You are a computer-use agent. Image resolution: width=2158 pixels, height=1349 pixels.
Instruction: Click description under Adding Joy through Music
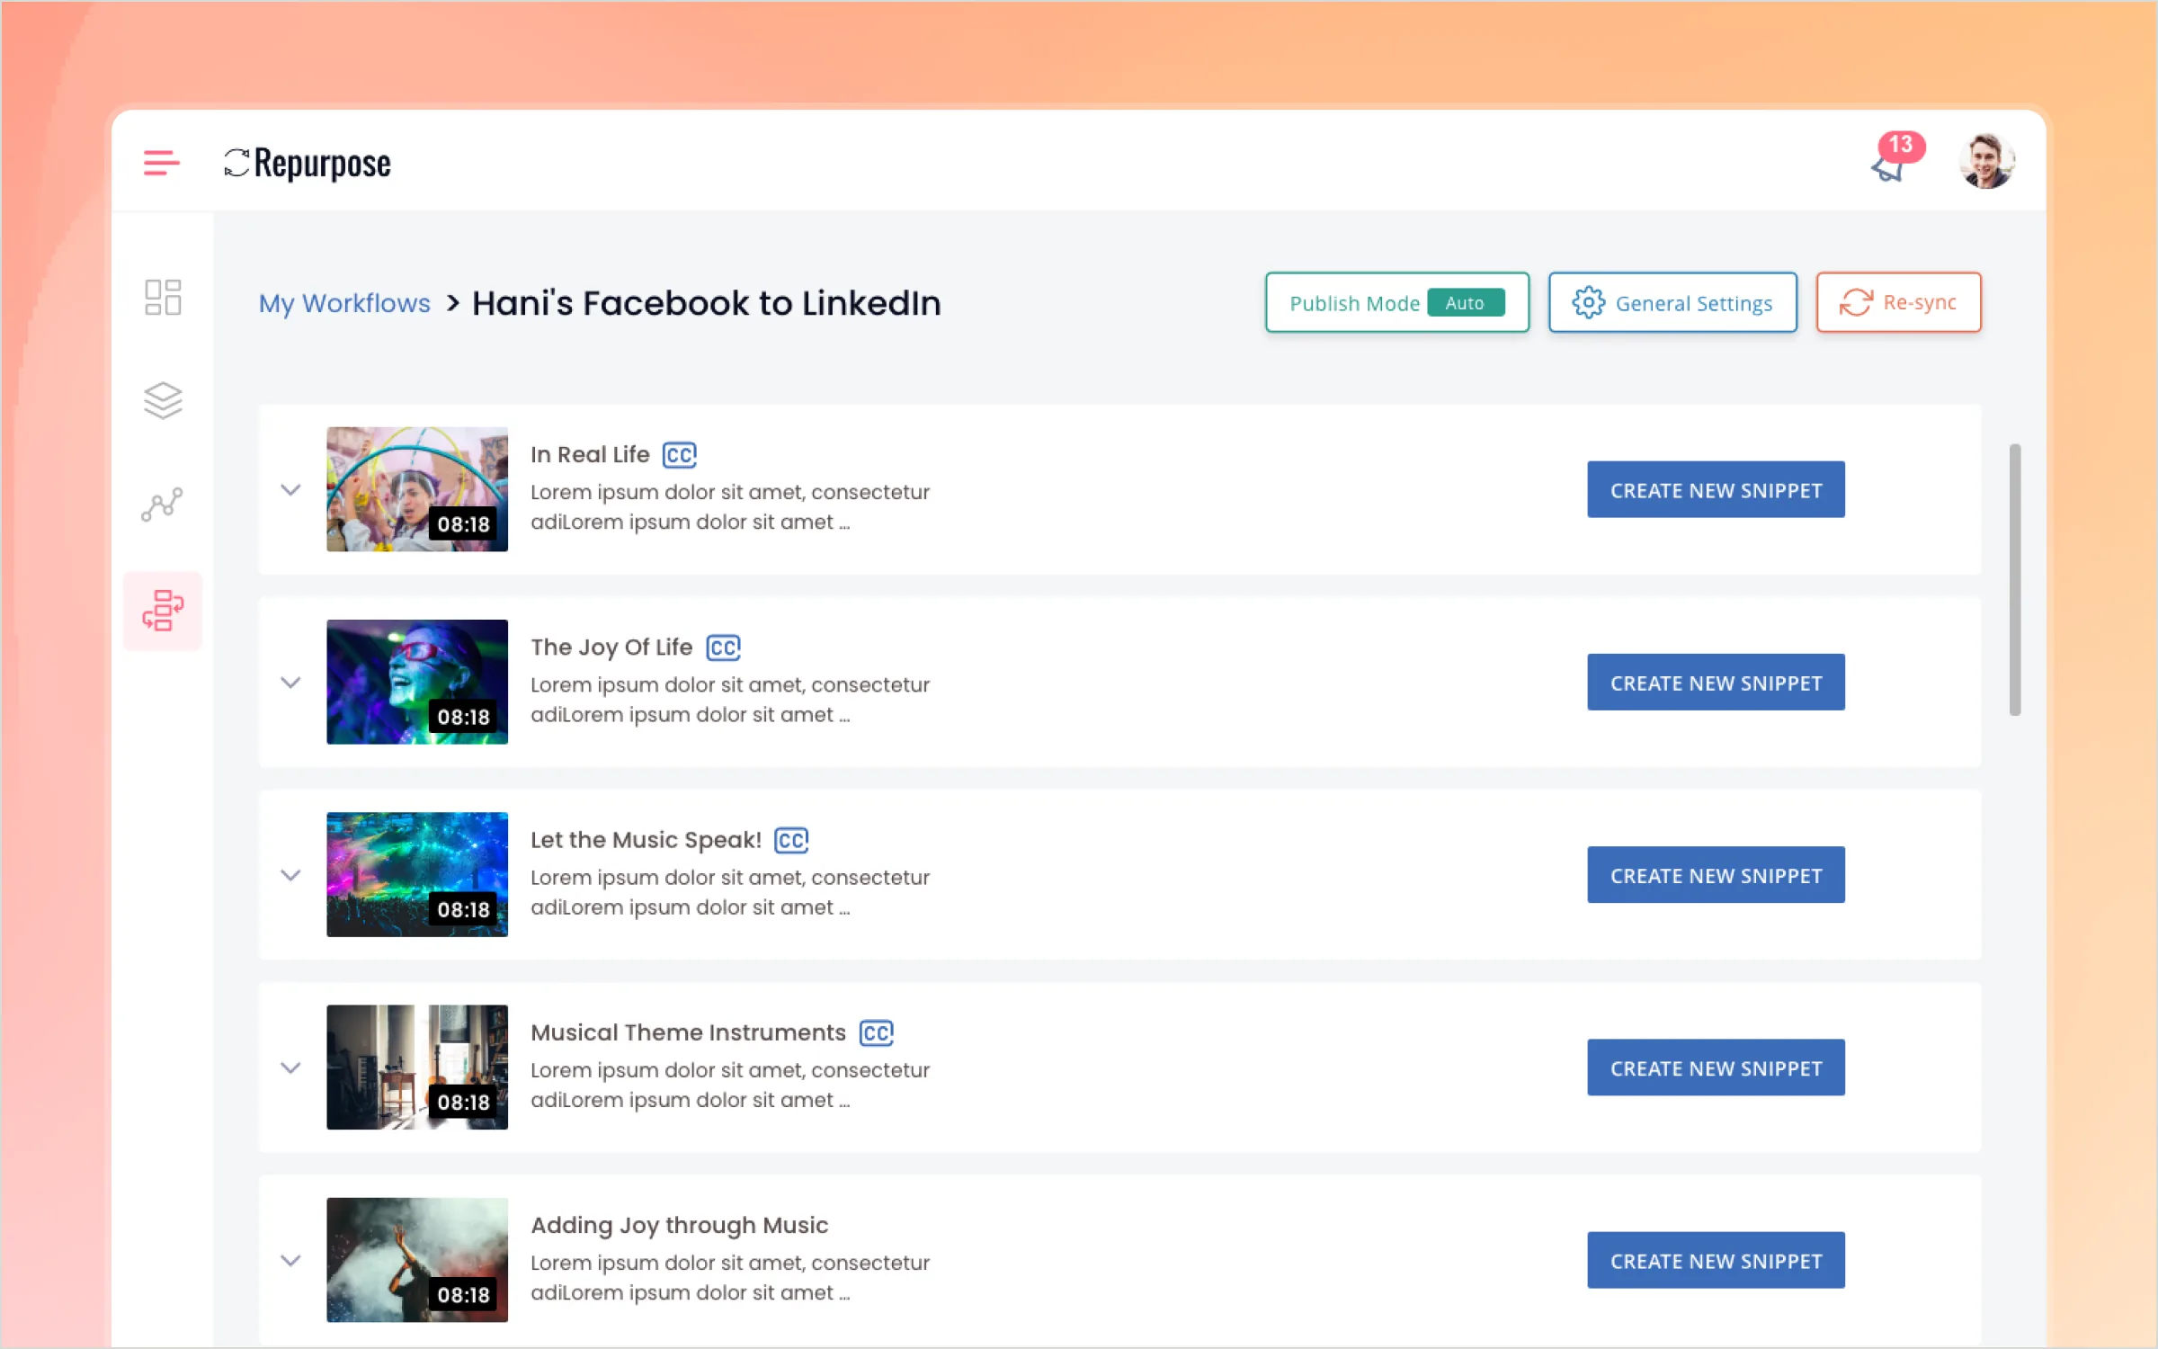tap(730, 1277)
